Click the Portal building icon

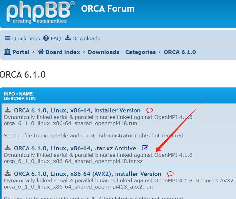point(7,52)
